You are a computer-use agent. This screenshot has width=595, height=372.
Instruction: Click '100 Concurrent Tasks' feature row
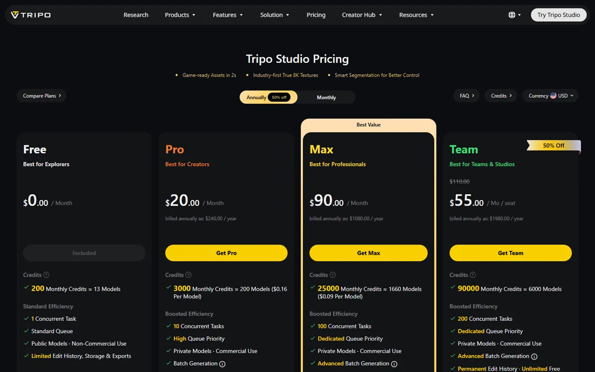(345, 326)
